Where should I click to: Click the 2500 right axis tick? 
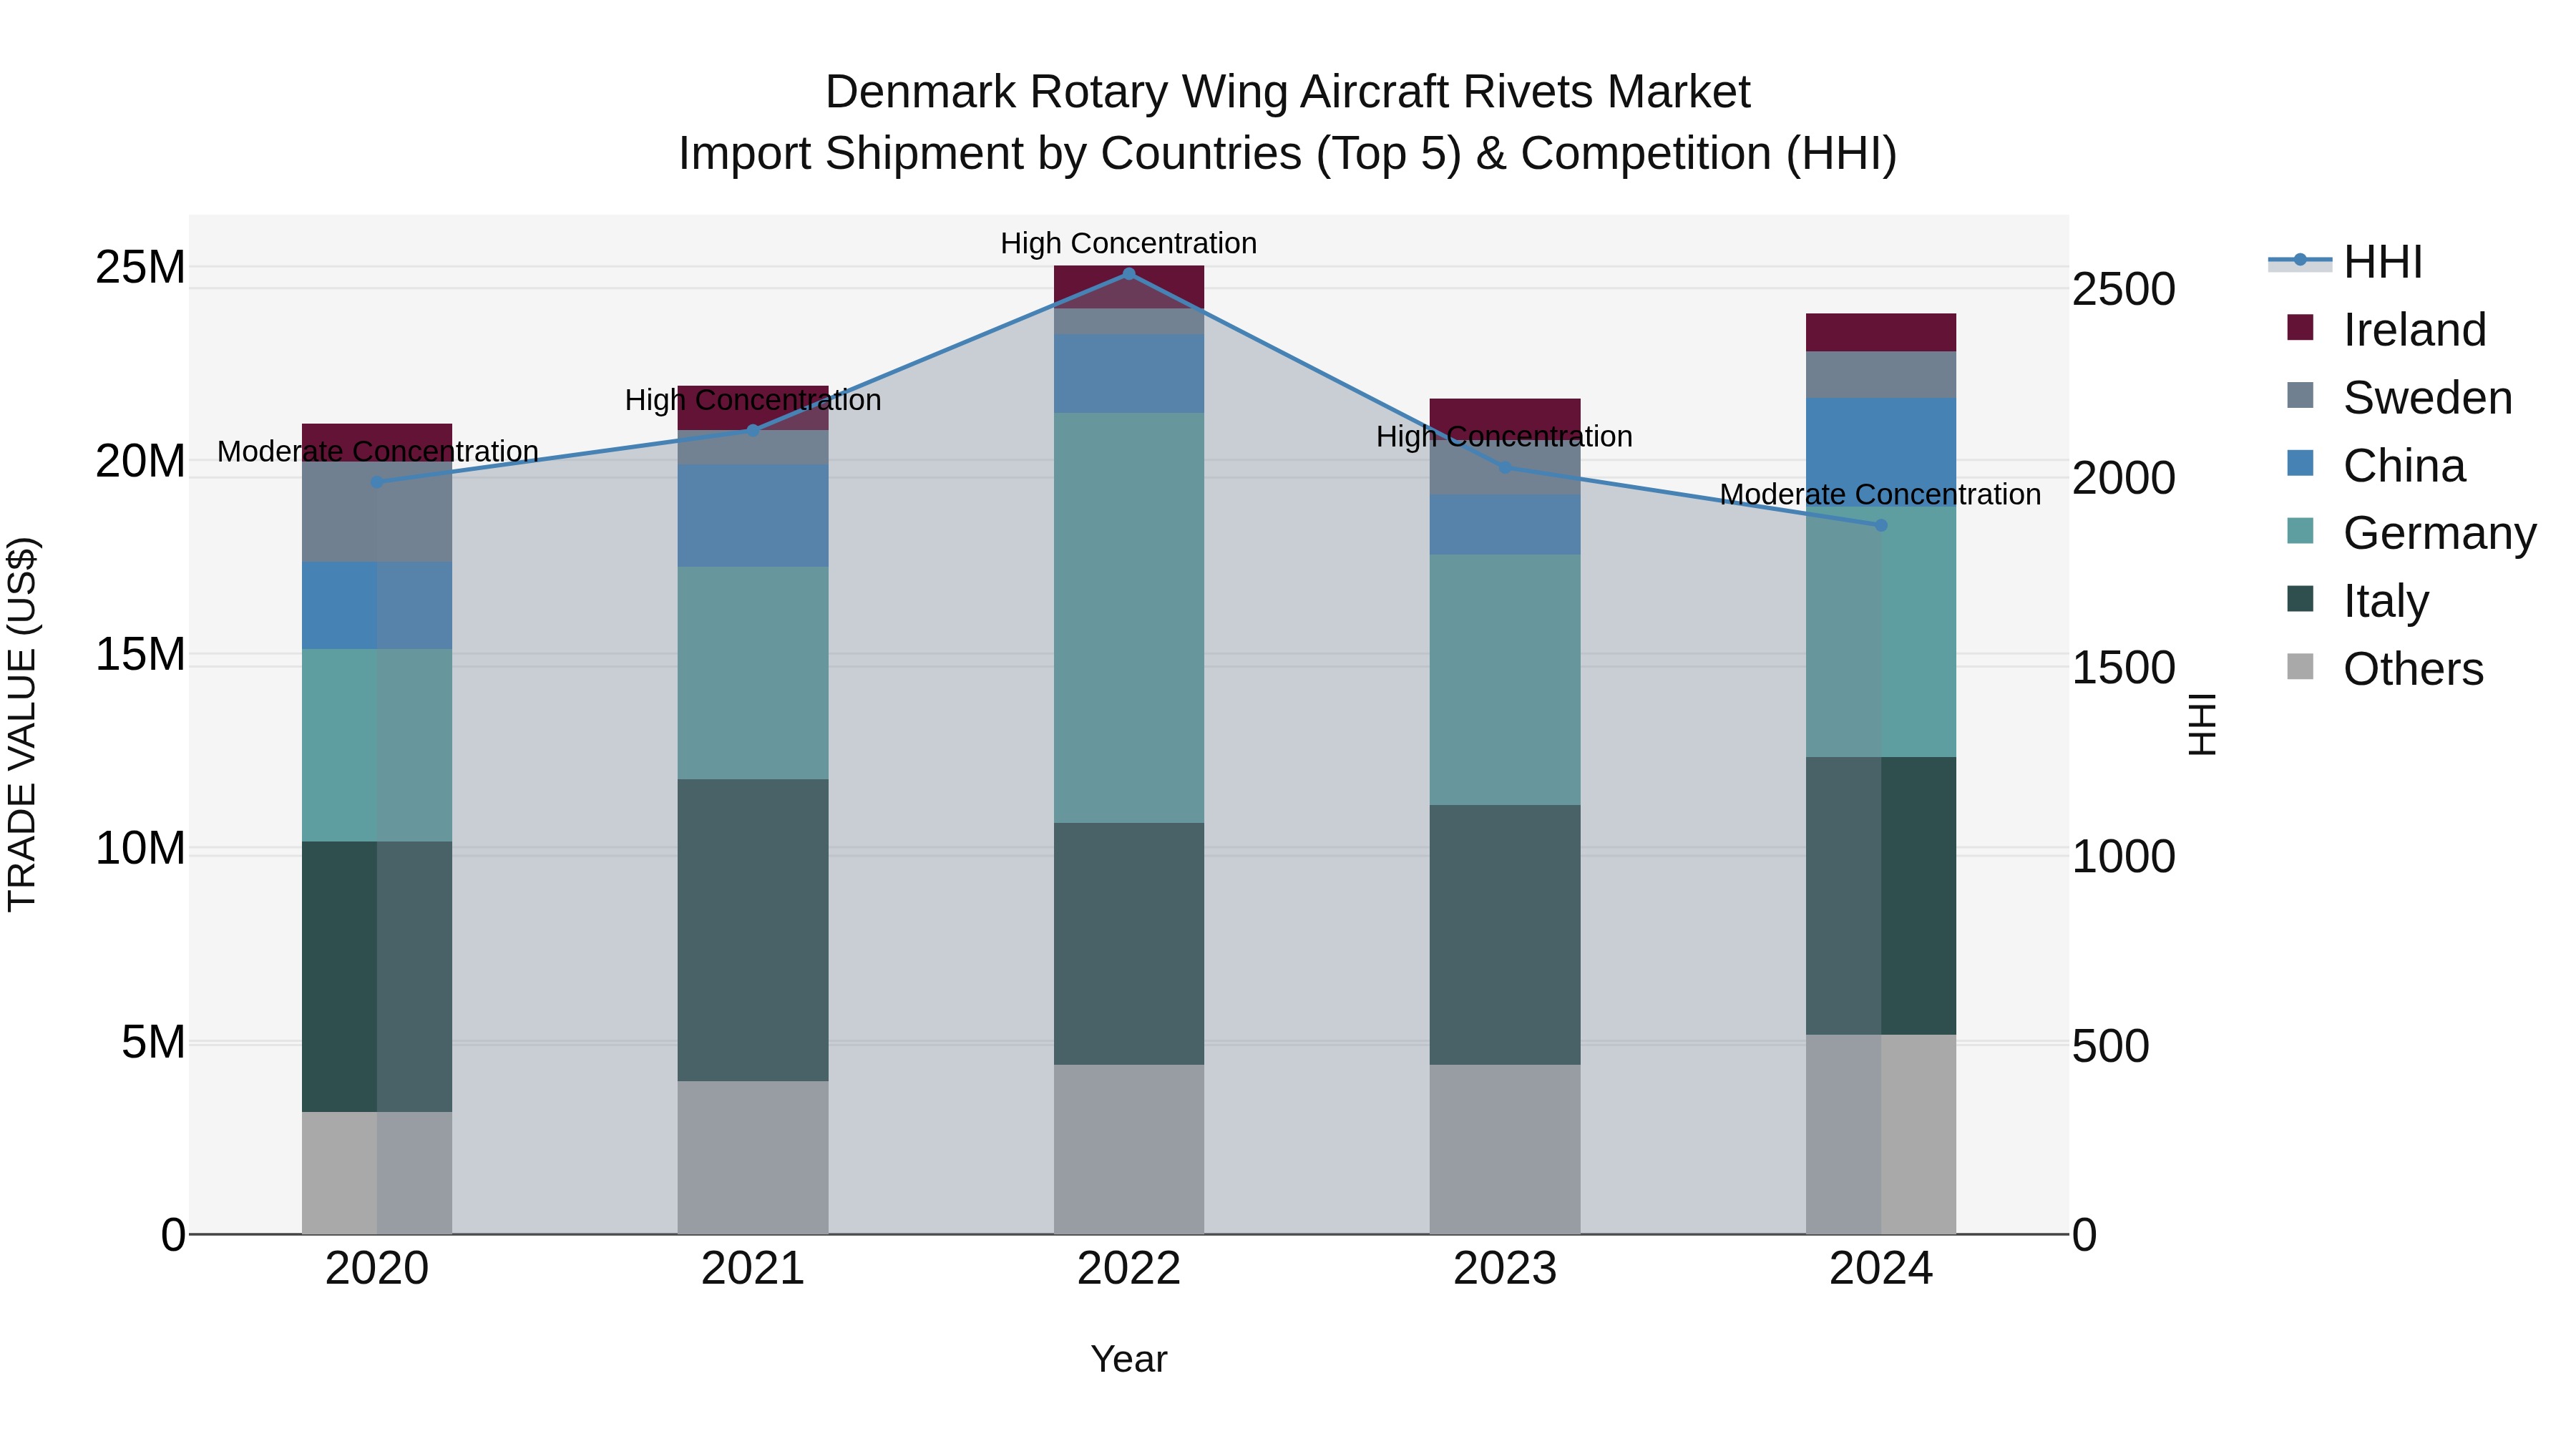tap(2123, 289)
